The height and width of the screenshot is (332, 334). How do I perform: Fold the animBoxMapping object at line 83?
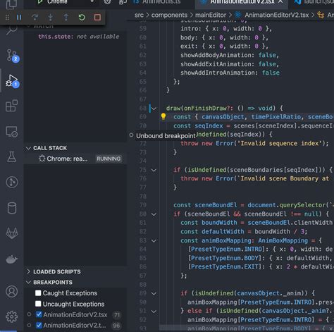(154, 240)
